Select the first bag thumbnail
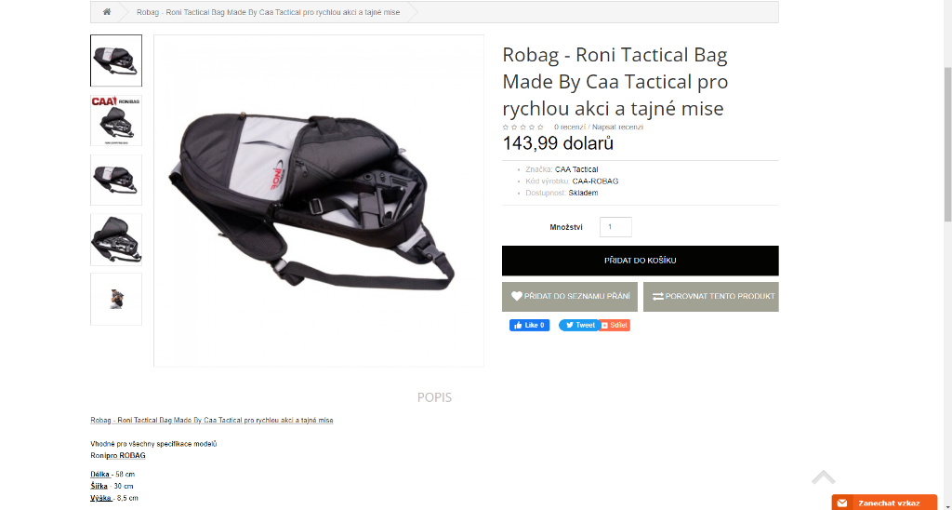This screenshot has height=510, width=952. (116, 60)
